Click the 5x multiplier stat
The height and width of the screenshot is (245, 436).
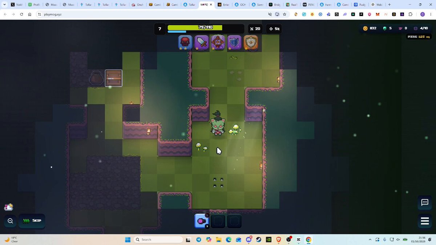274,29
